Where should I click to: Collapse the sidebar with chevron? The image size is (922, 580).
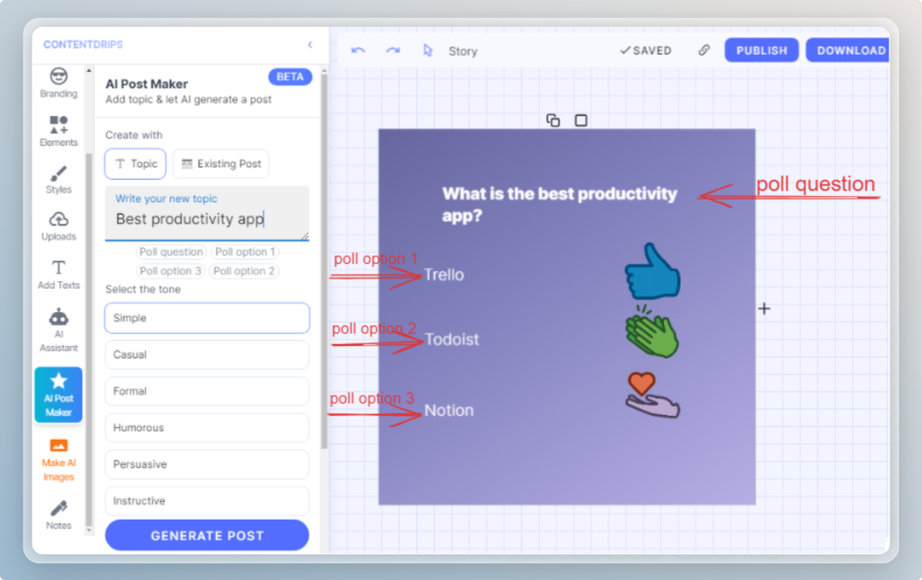tap(310, 45)
